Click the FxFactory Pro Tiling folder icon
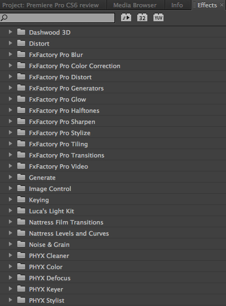Screen dimensions: 226x306 21,144
